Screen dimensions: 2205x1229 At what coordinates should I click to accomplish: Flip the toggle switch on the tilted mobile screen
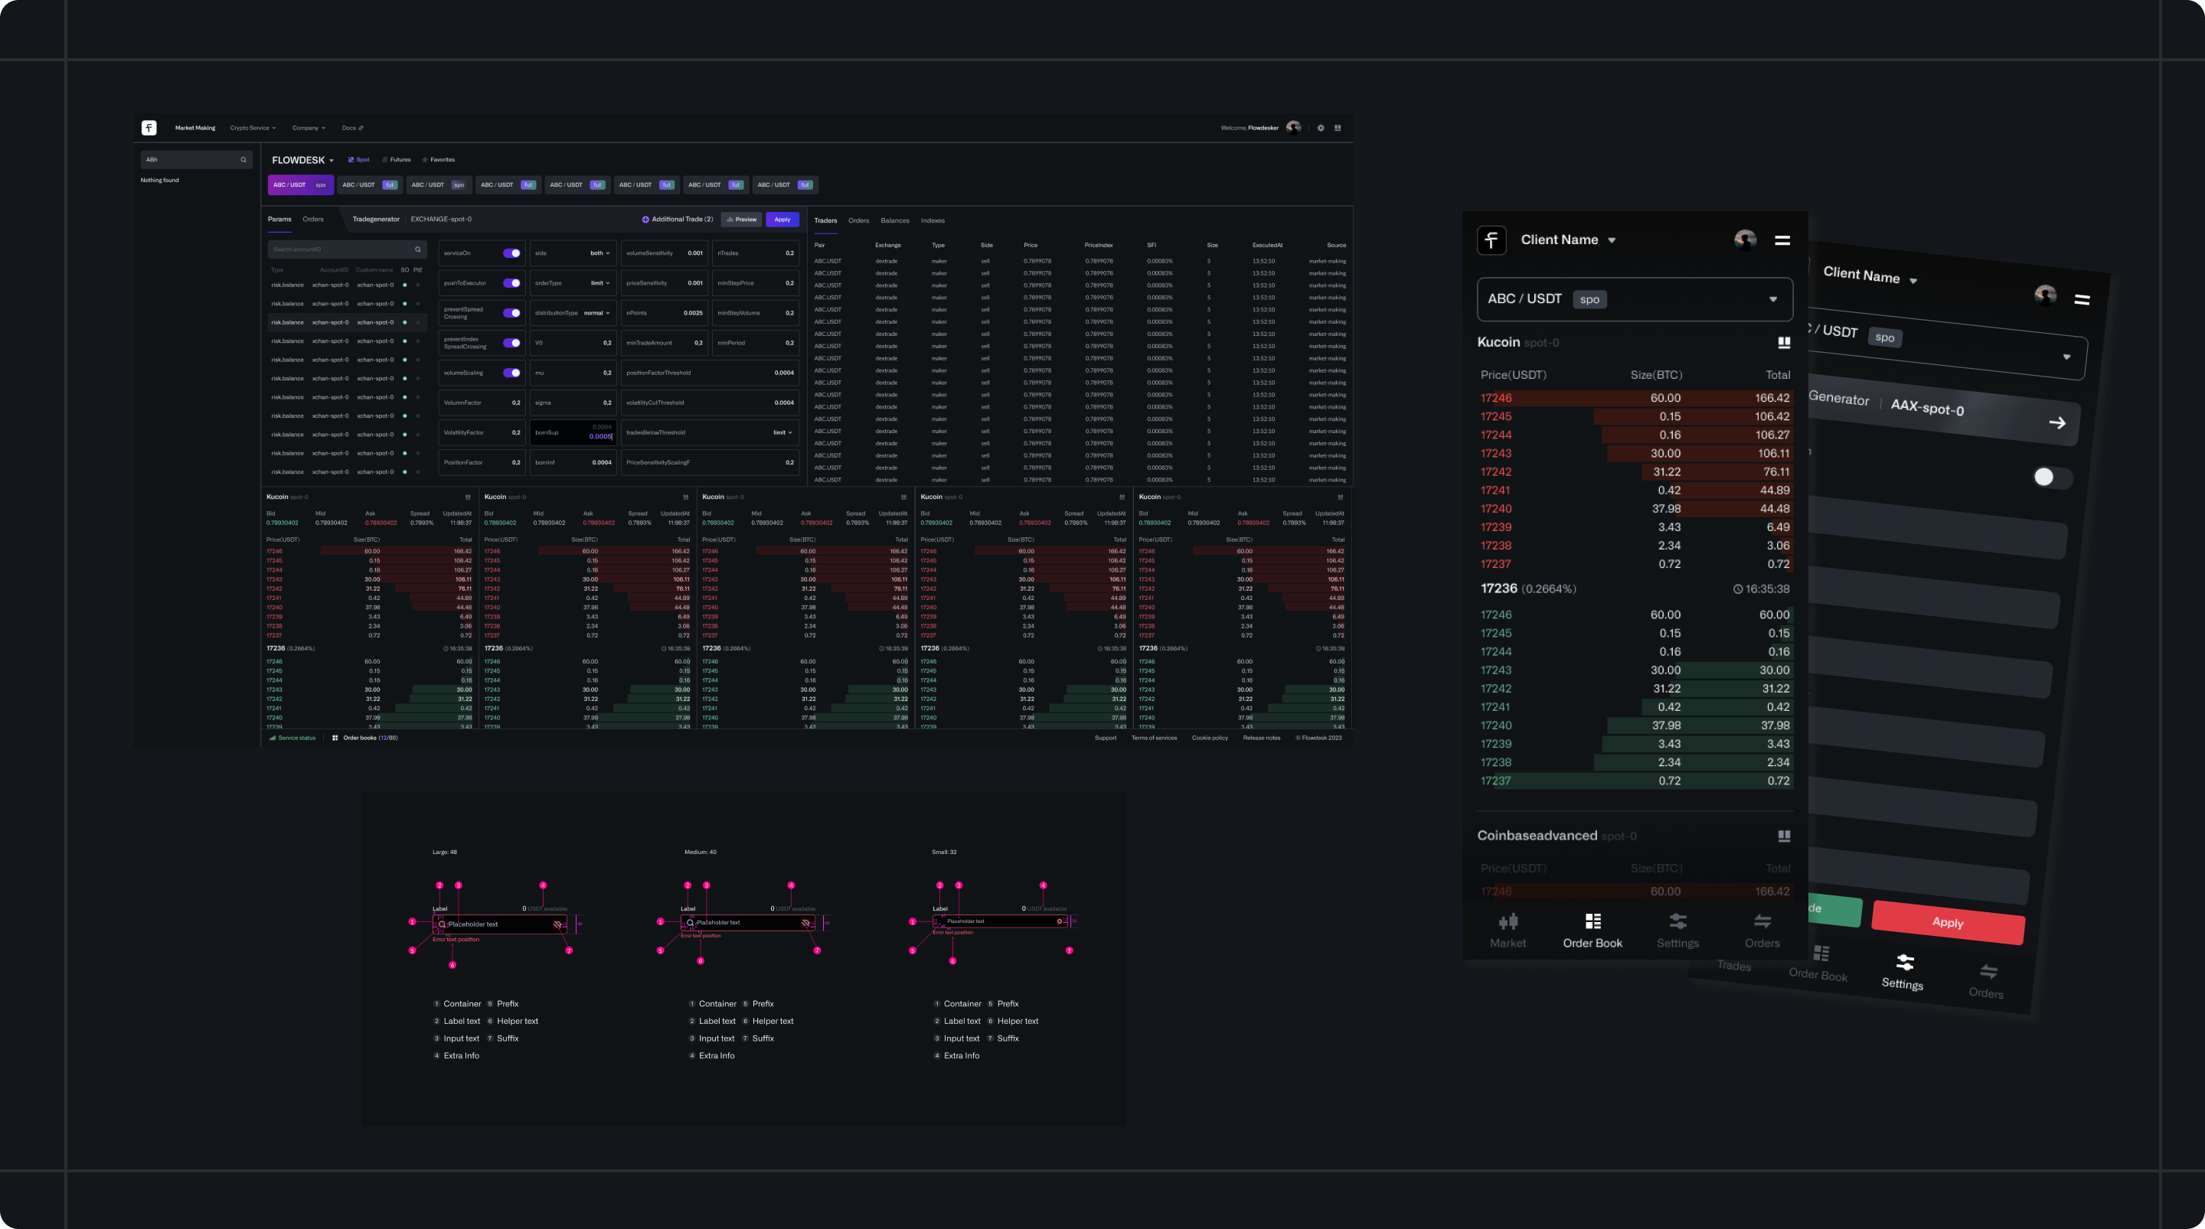2052,478
